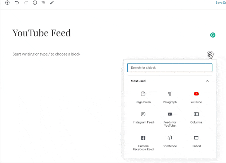The image size is (226, 163).
Task: Click the Add block icon in top toolbar
Action: 7,3
